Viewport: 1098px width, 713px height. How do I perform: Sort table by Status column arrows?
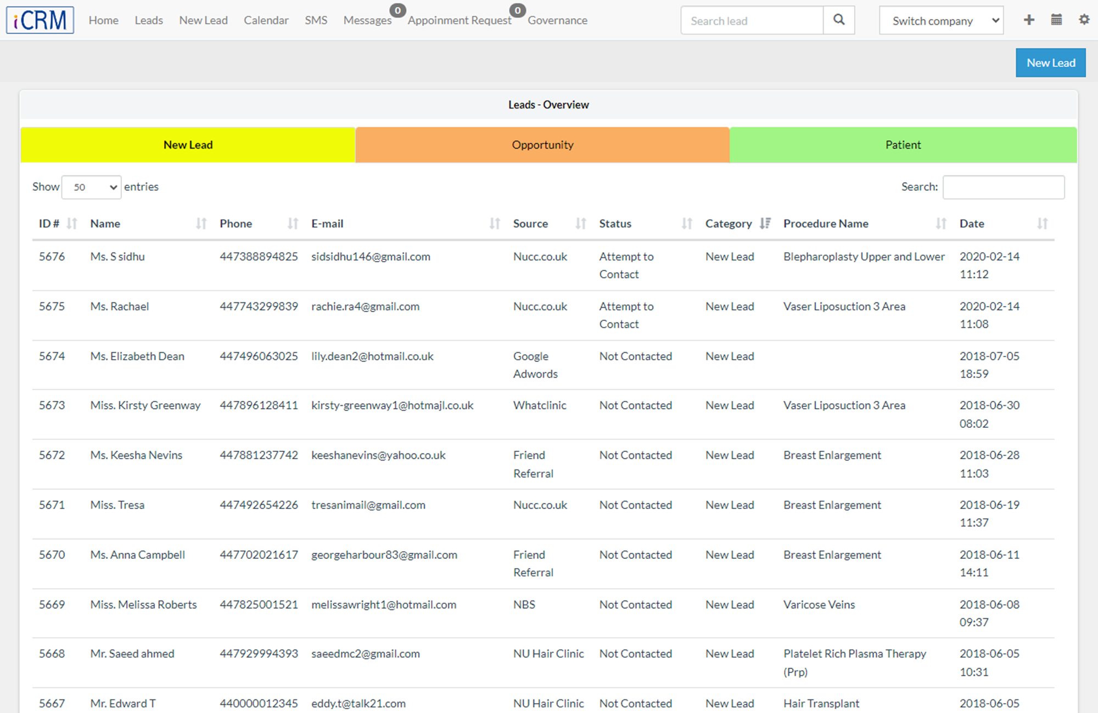coord(687,224)
